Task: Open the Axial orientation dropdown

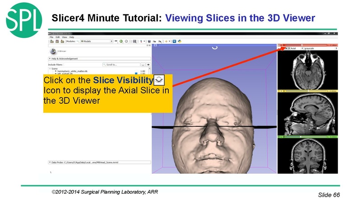Action: click(x=297, y=49)
